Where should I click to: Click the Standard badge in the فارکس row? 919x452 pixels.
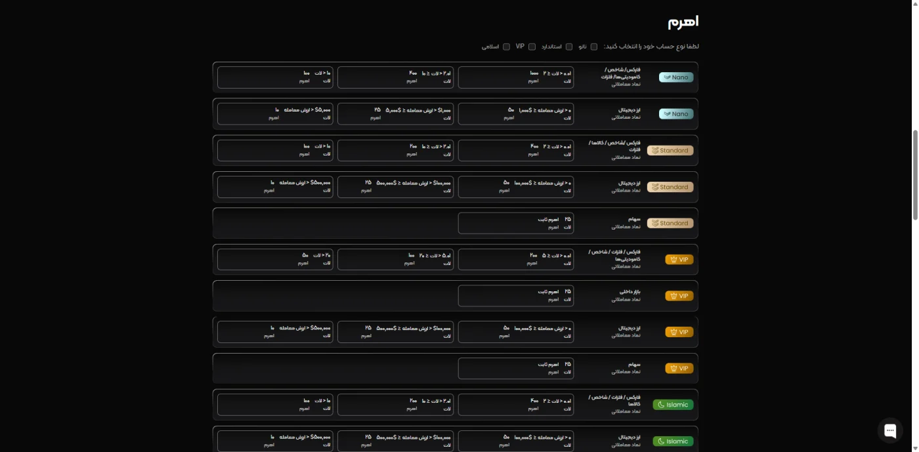[670, 150]
